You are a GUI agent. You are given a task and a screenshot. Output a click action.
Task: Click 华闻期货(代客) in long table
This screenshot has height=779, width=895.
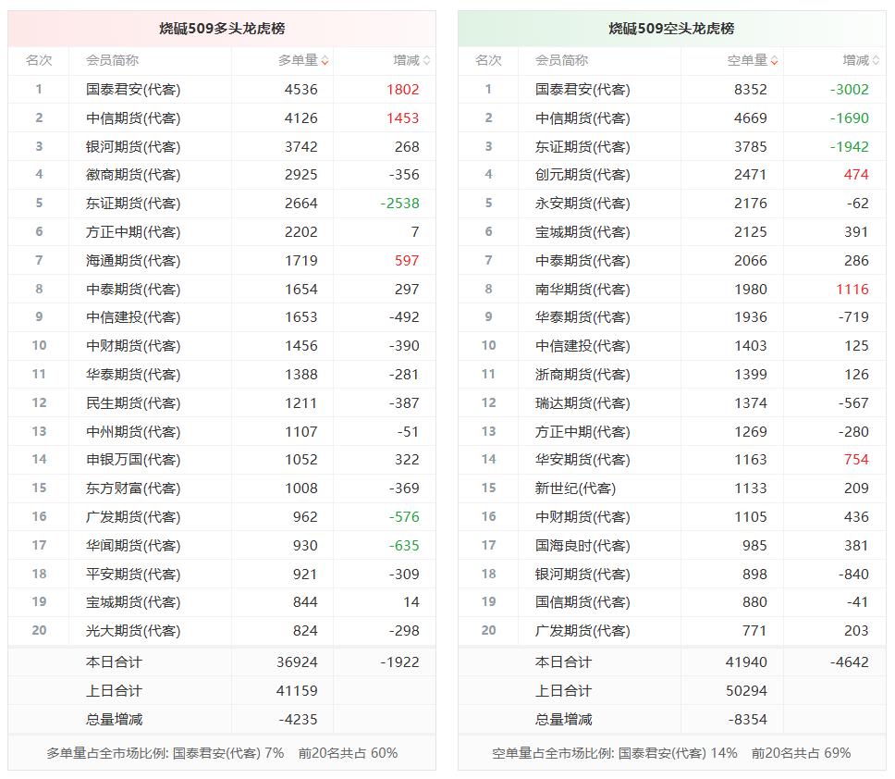click(x=133, y=546)
